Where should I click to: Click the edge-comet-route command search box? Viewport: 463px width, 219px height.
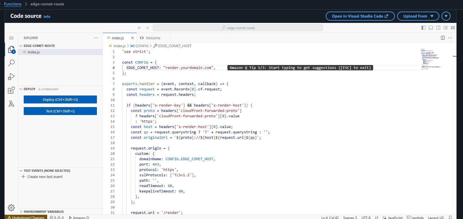(x=238, y=28)
